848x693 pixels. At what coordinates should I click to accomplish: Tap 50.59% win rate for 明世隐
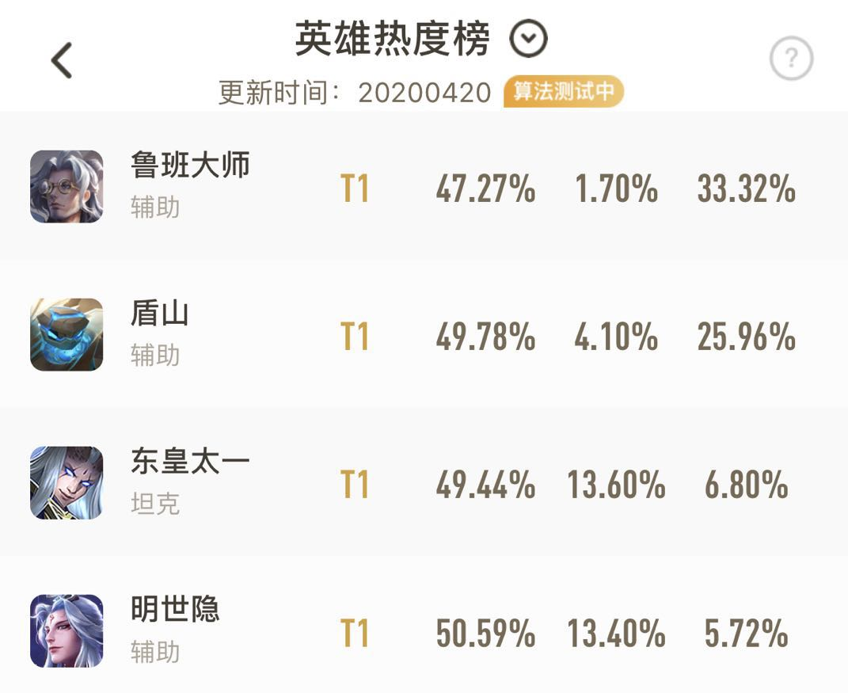[x=485, y=633]
